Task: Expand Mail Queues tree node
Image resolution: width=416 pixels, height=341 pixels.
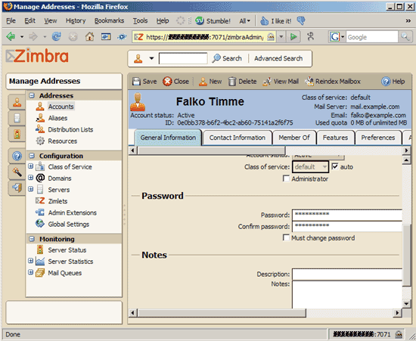Action: 31,272
